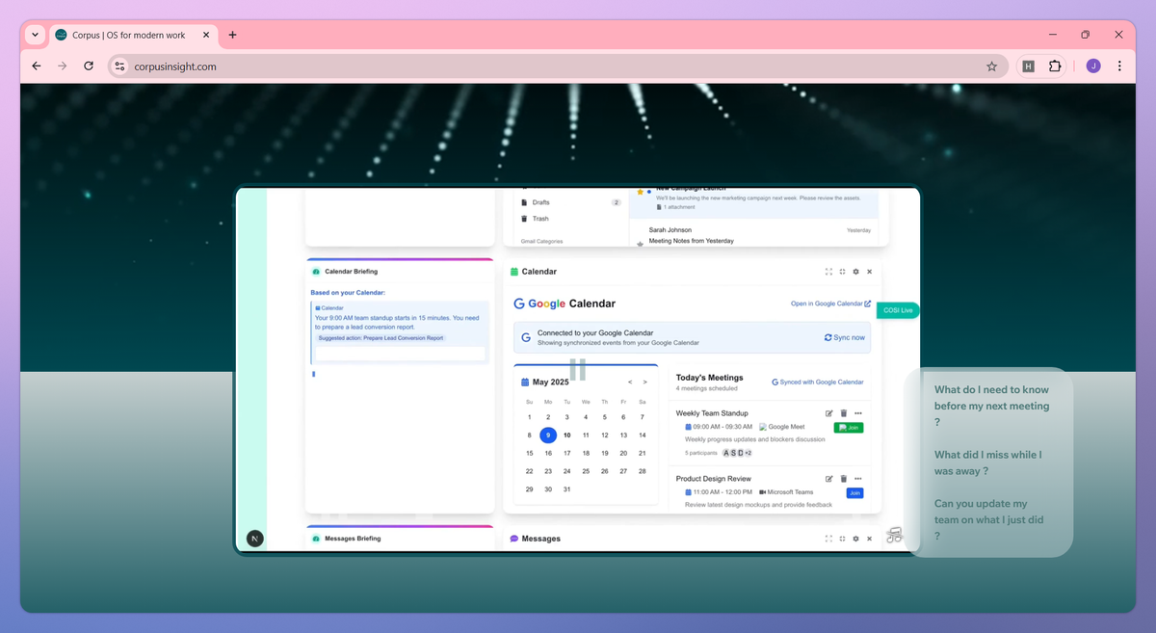Select "What did I miss while I was away?"
This screenshot has width=1156, height=633.
(988, 462)
